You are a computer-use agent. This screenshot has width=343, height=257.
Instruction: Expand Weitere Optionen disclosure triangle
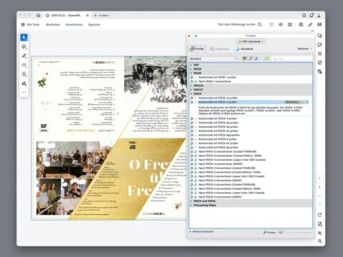click(190, 231)
